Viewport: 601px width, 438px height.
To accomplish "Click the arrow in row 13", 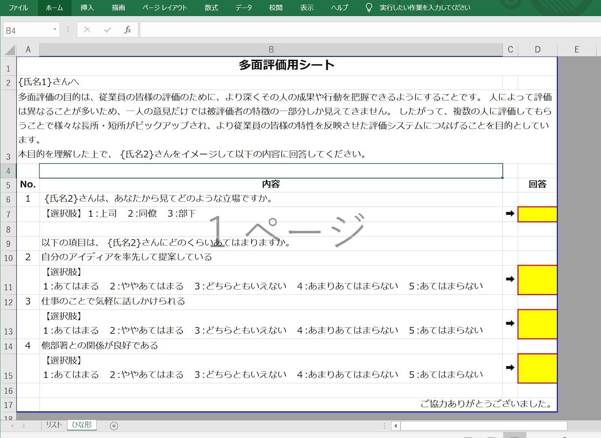I will (510, 323).
